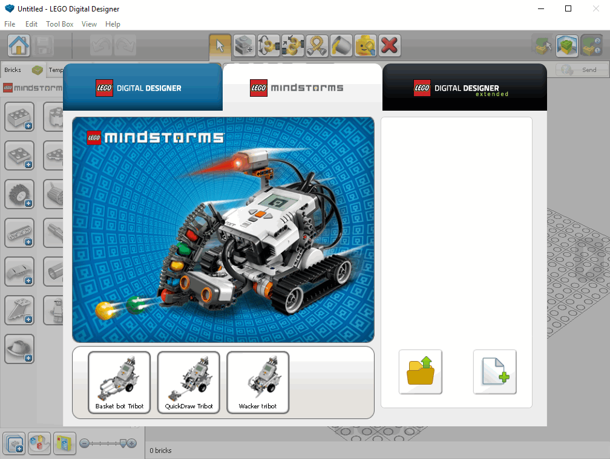Click the colored bricks filter icon at bottom

pyautogui.click(x=39, y=443)
